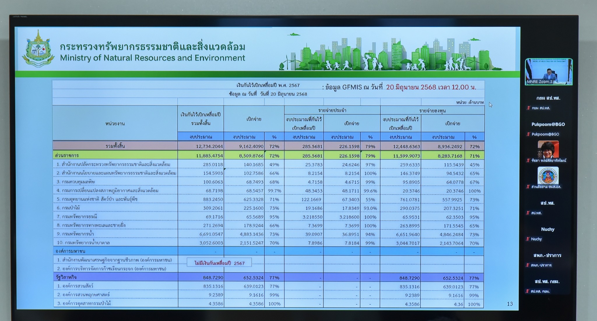
Task: Click value 848.7290 in รัฐวิสาหกิจ budget column
Action: click(213, 278)
